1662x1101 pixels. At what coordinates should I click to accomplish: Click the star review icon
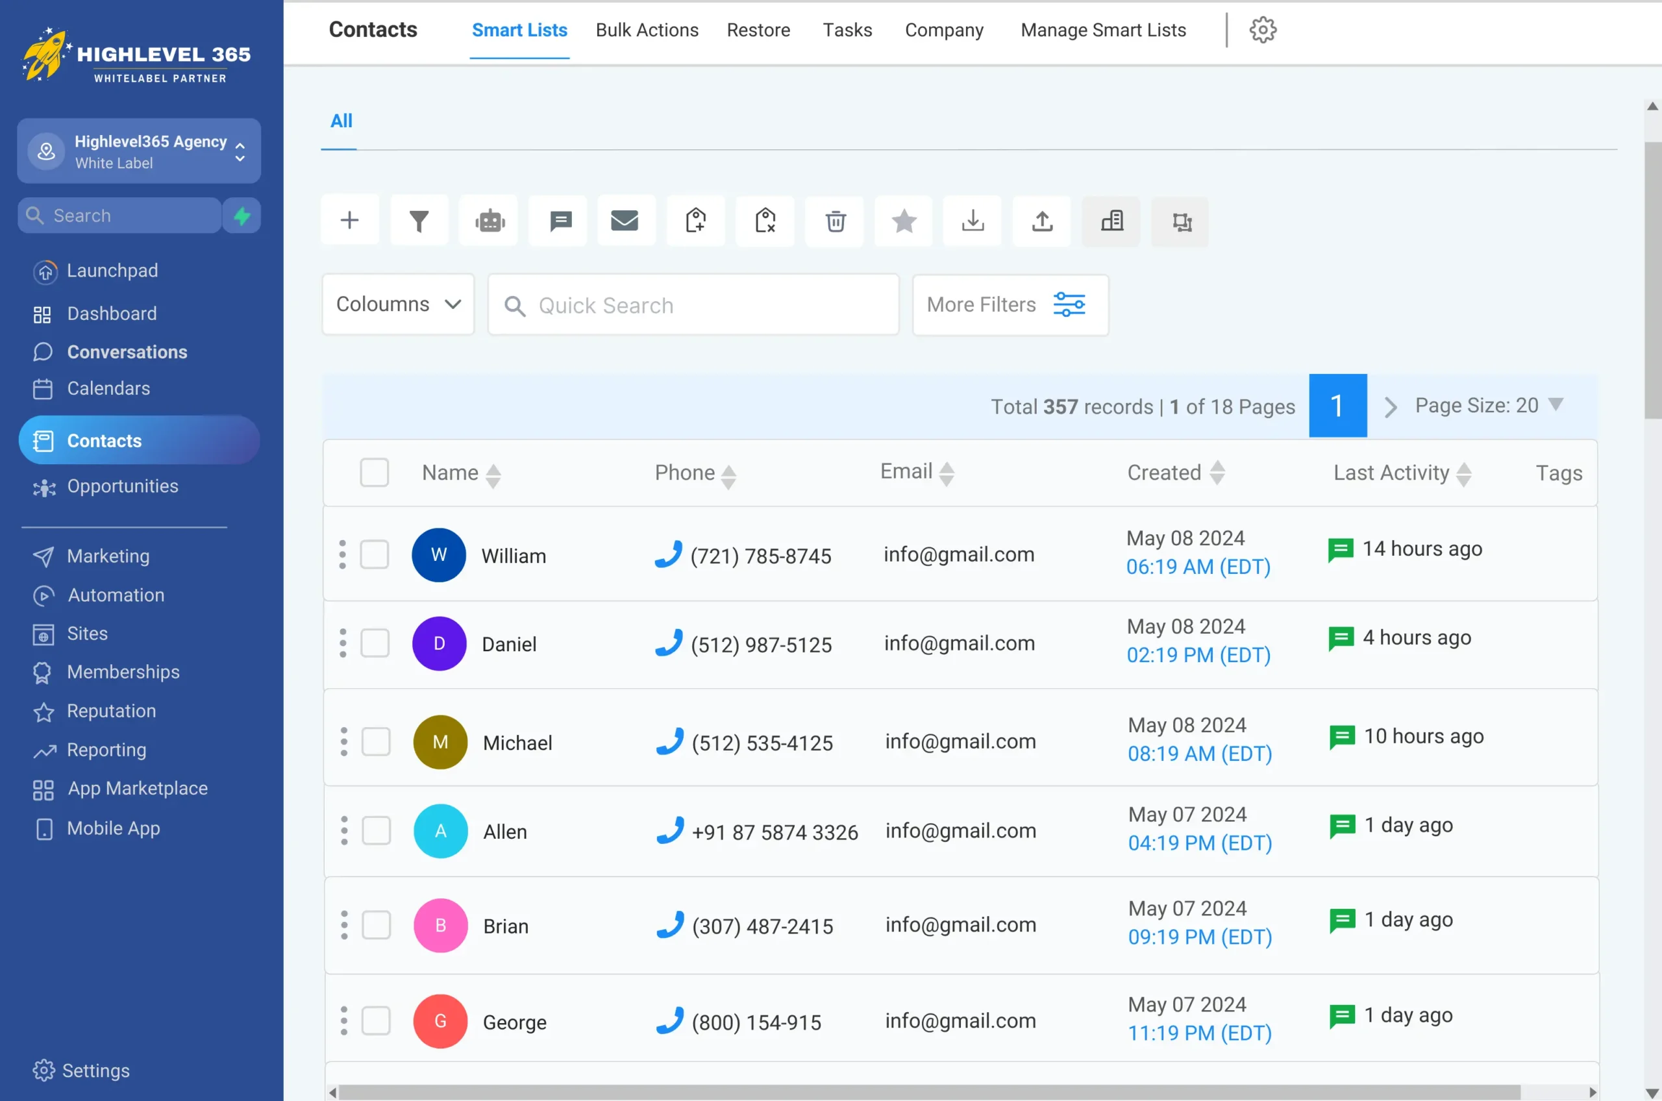(x=904, y=221)
